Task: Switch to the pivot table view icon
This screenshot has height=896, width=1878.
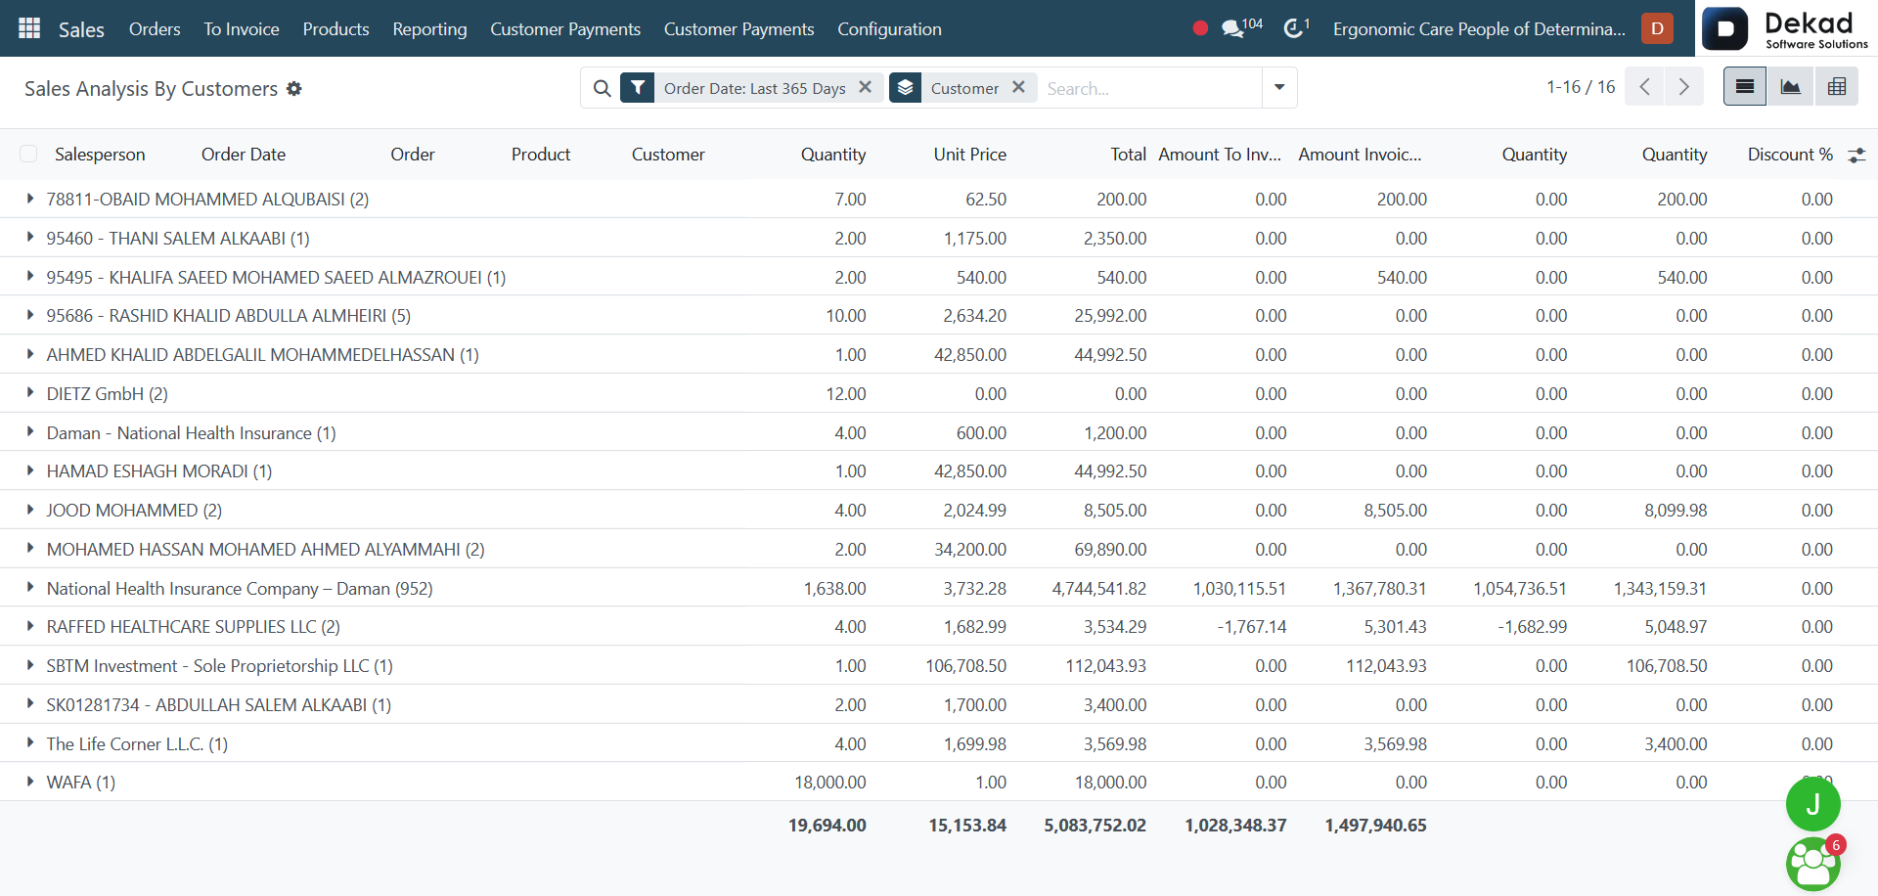Action: coord(1837,87)
